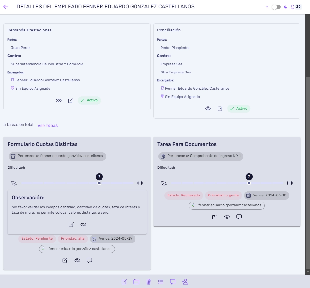310x288 pixels.
Task: View the Demanda Prestaciones case details
Action: pyautogui.click(x=58, y=100)
